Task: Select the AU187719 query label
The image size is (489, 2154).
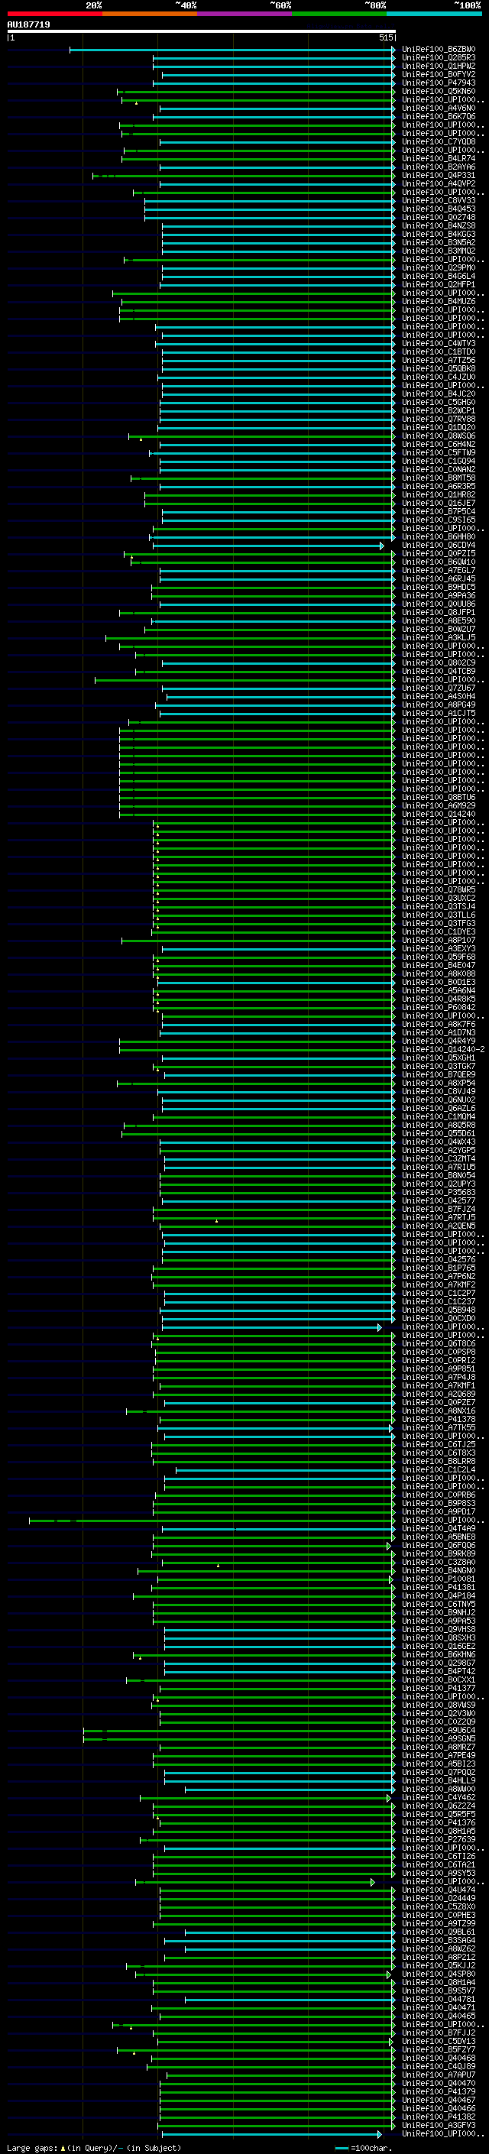Action: 28,24
